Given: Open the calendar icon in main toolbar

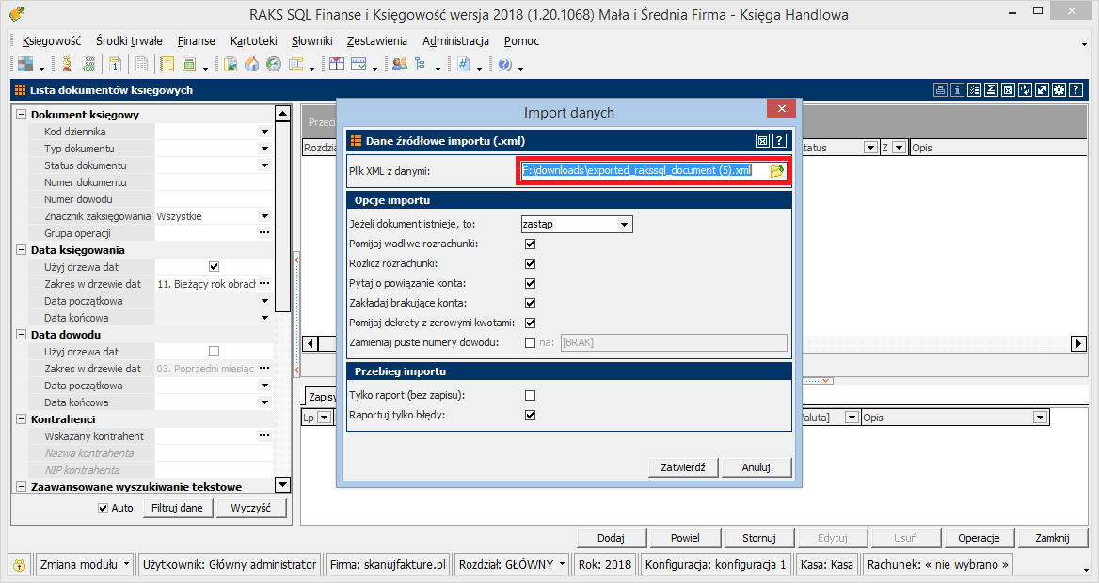Looking at the screenshot, I should tap(115, 65).
